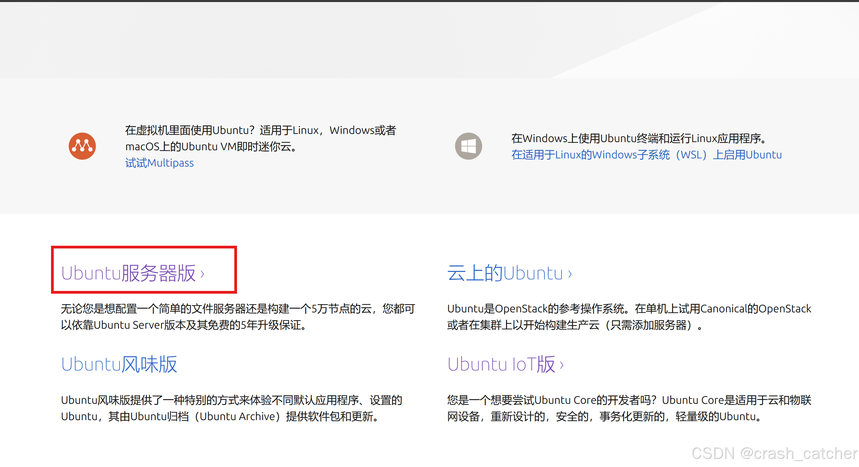Open the Ubuntu服务器版 heading link
Screen dimensions: 859x467
133,273
